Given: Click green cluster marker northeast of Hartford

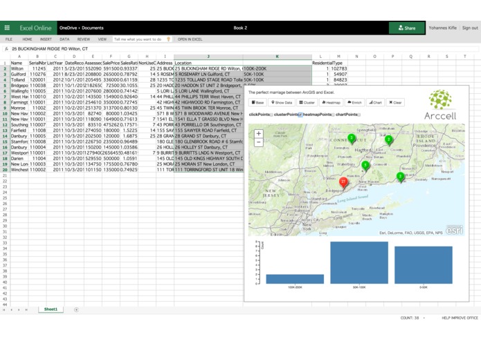Looking at the screenshot, I should [389, 140].
